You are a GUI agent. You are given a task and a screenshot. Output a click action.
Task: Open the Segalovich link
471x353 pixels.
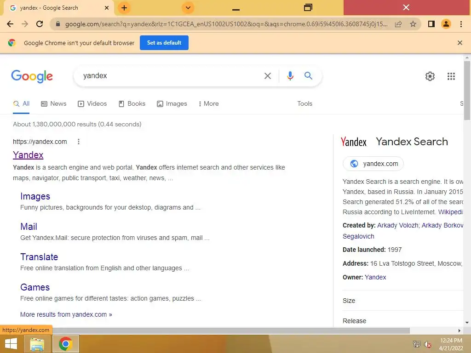(x=358, y=236)
